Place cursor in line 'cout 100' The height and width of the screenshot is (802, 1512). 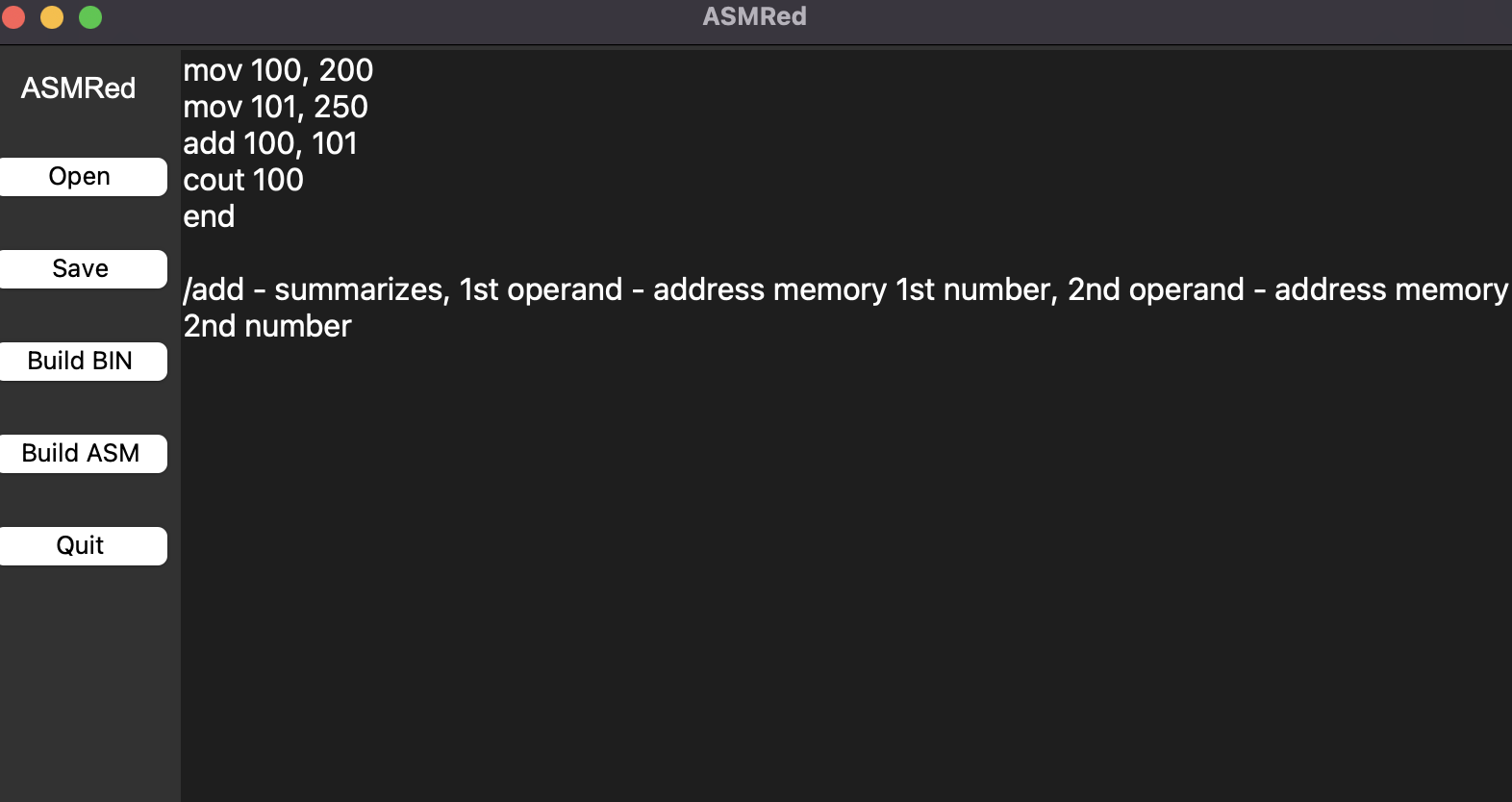coord(243,180)
